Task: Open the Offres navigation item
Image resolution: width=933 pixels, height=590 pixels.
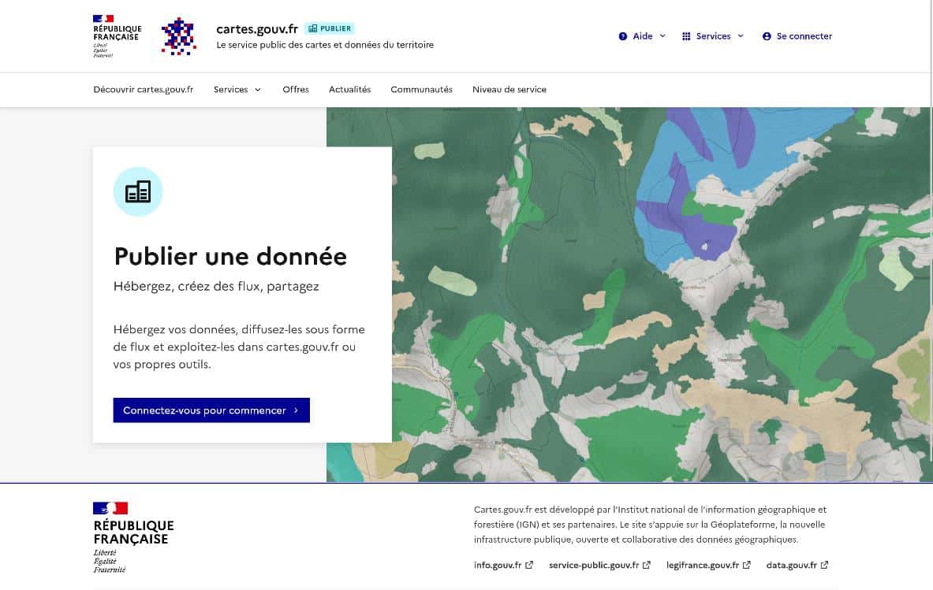Action: 296,90
